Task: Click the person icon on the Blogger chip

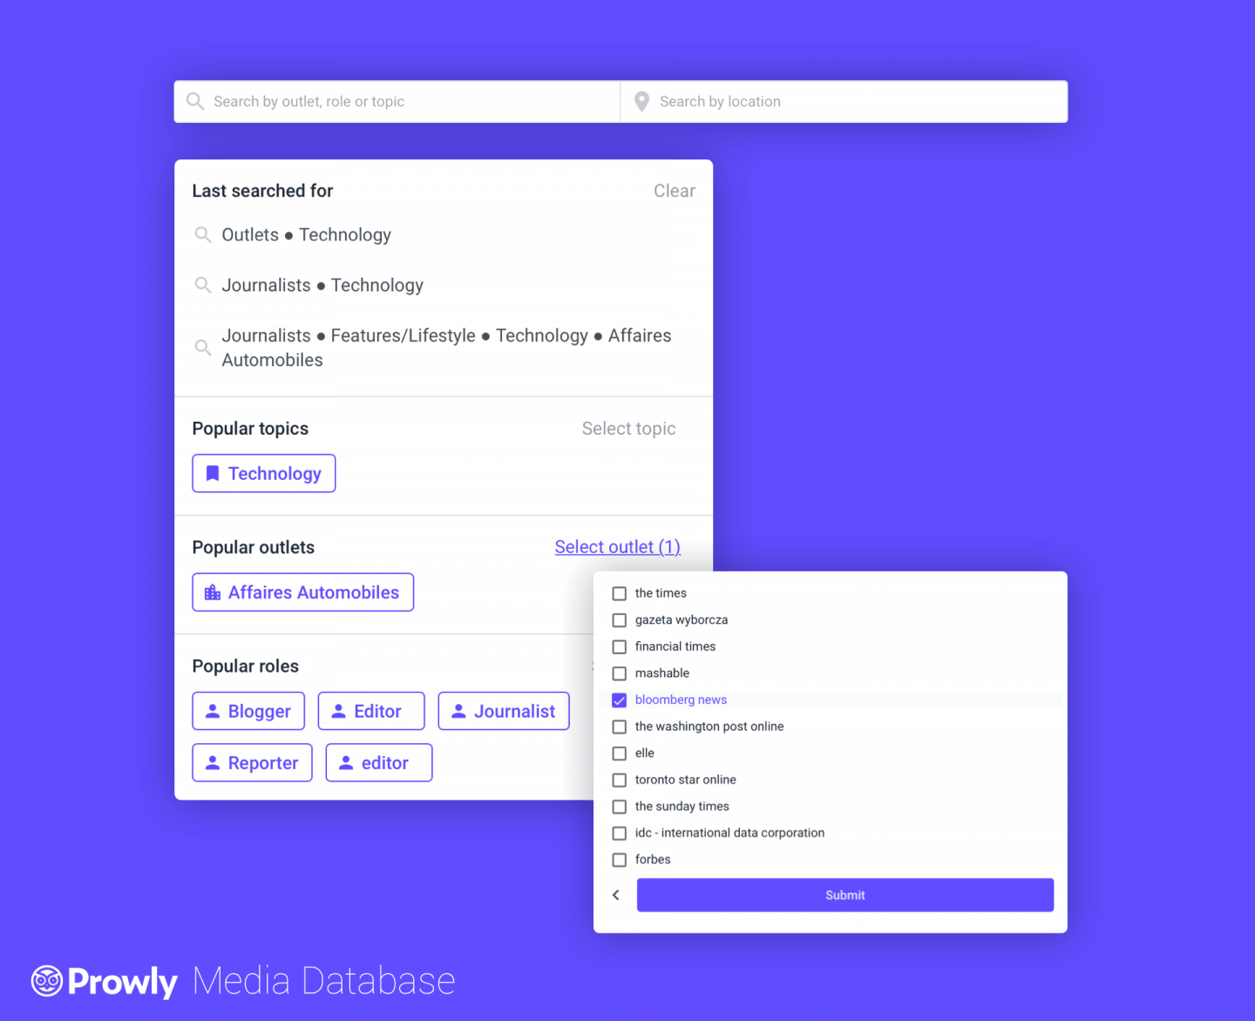Action: (x=212, y=711)
